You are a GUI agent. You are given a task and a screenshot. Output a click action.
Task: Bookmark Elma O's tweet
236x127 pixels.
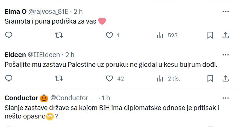210,35
